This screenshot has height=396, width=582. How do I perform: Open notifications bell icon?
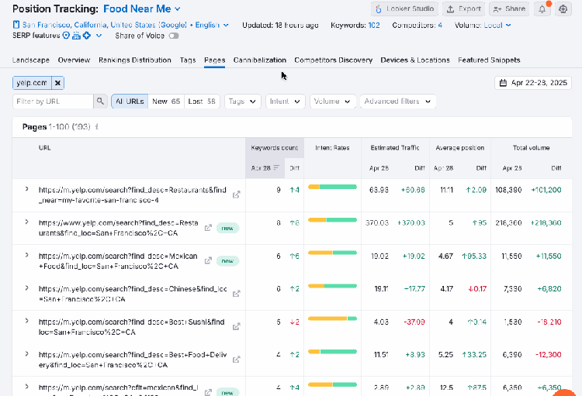tap(542, 9)
